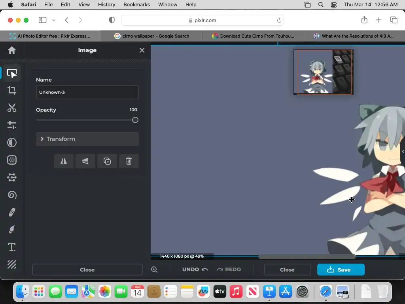The height and width of the screenshot is (304, 405).
Task: Delete layer trash icon
Action: (129, 161)
